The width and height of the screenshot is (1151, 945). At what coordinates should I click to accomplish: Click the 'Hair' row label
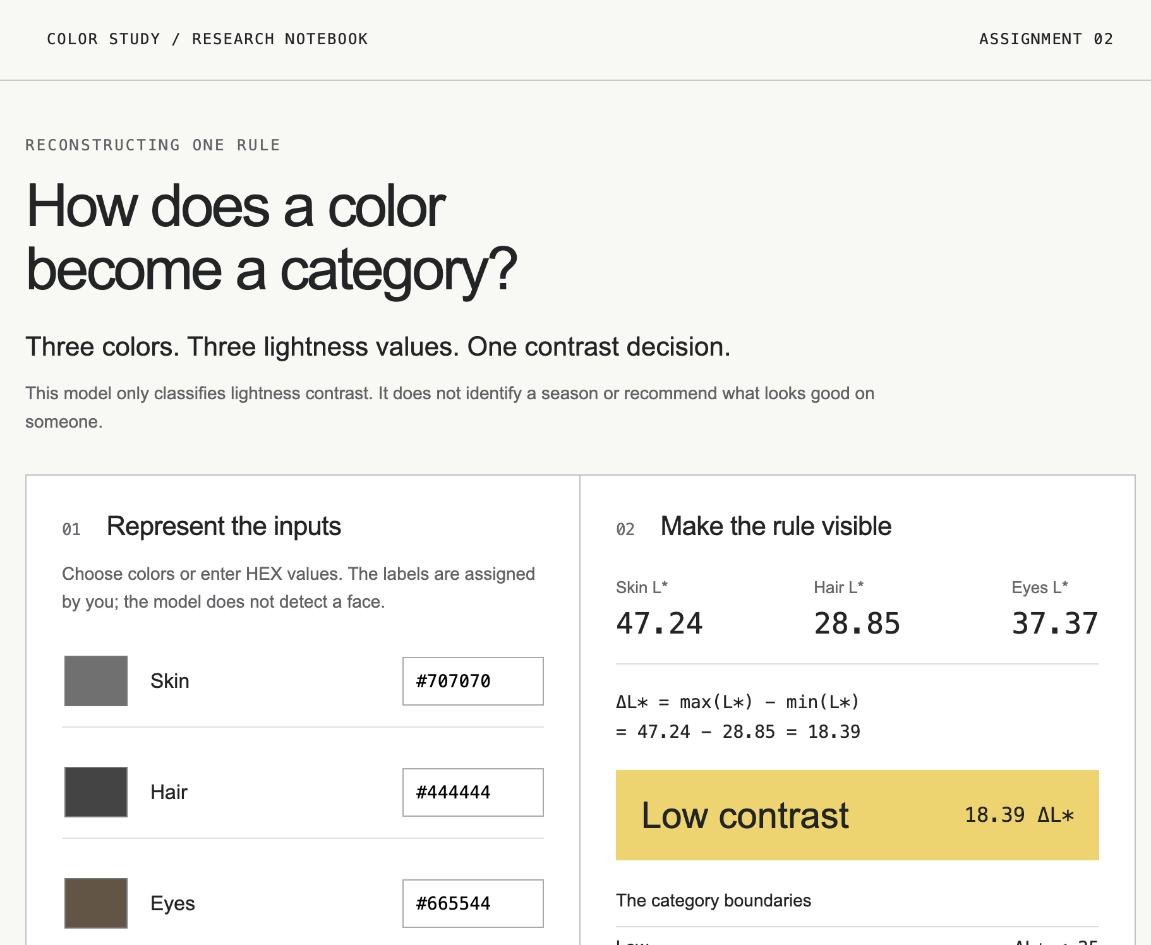[x=169, y=792]
